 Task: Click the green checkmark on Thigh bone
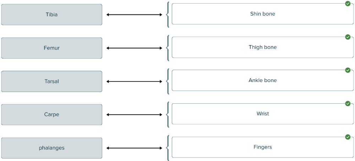pos(348,37)
